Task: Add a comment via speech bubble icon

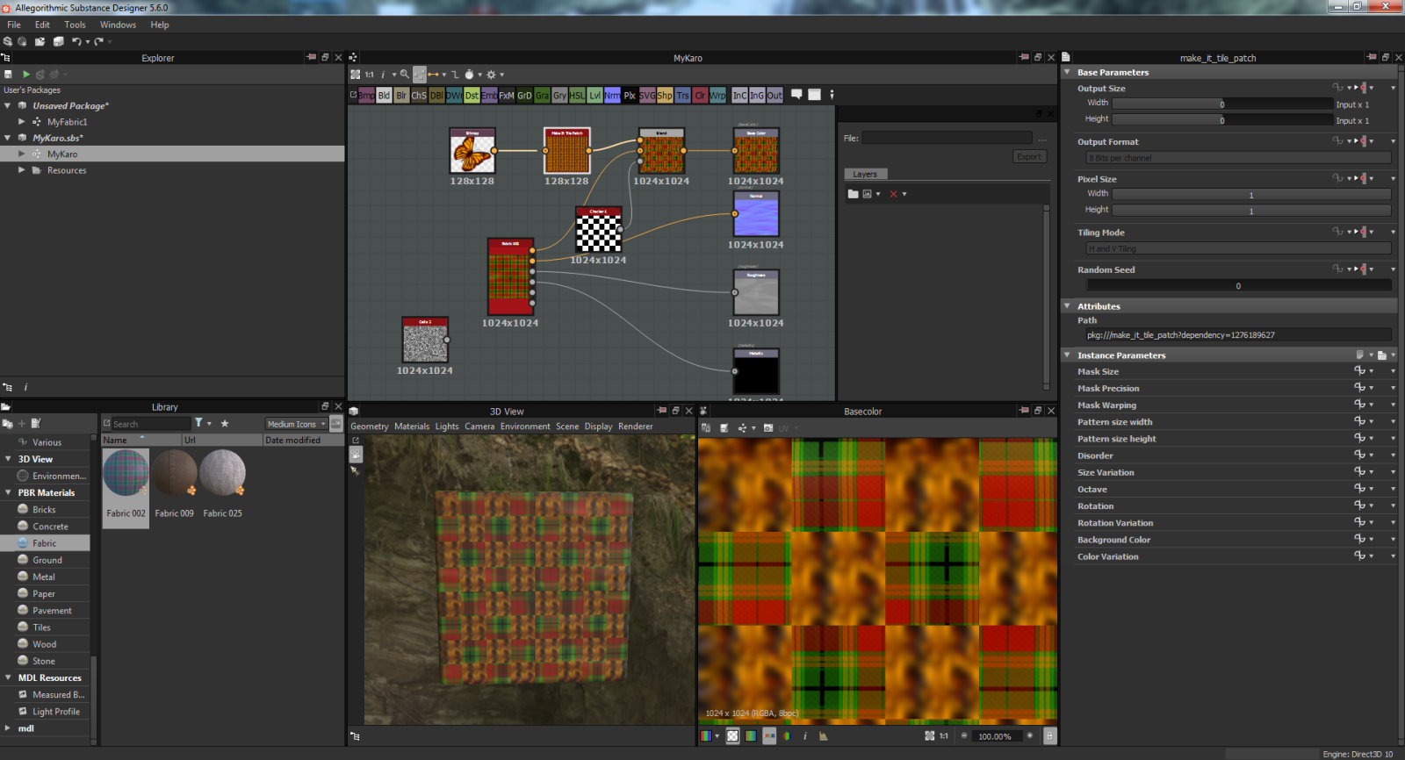Action: (x=796, y=95)
